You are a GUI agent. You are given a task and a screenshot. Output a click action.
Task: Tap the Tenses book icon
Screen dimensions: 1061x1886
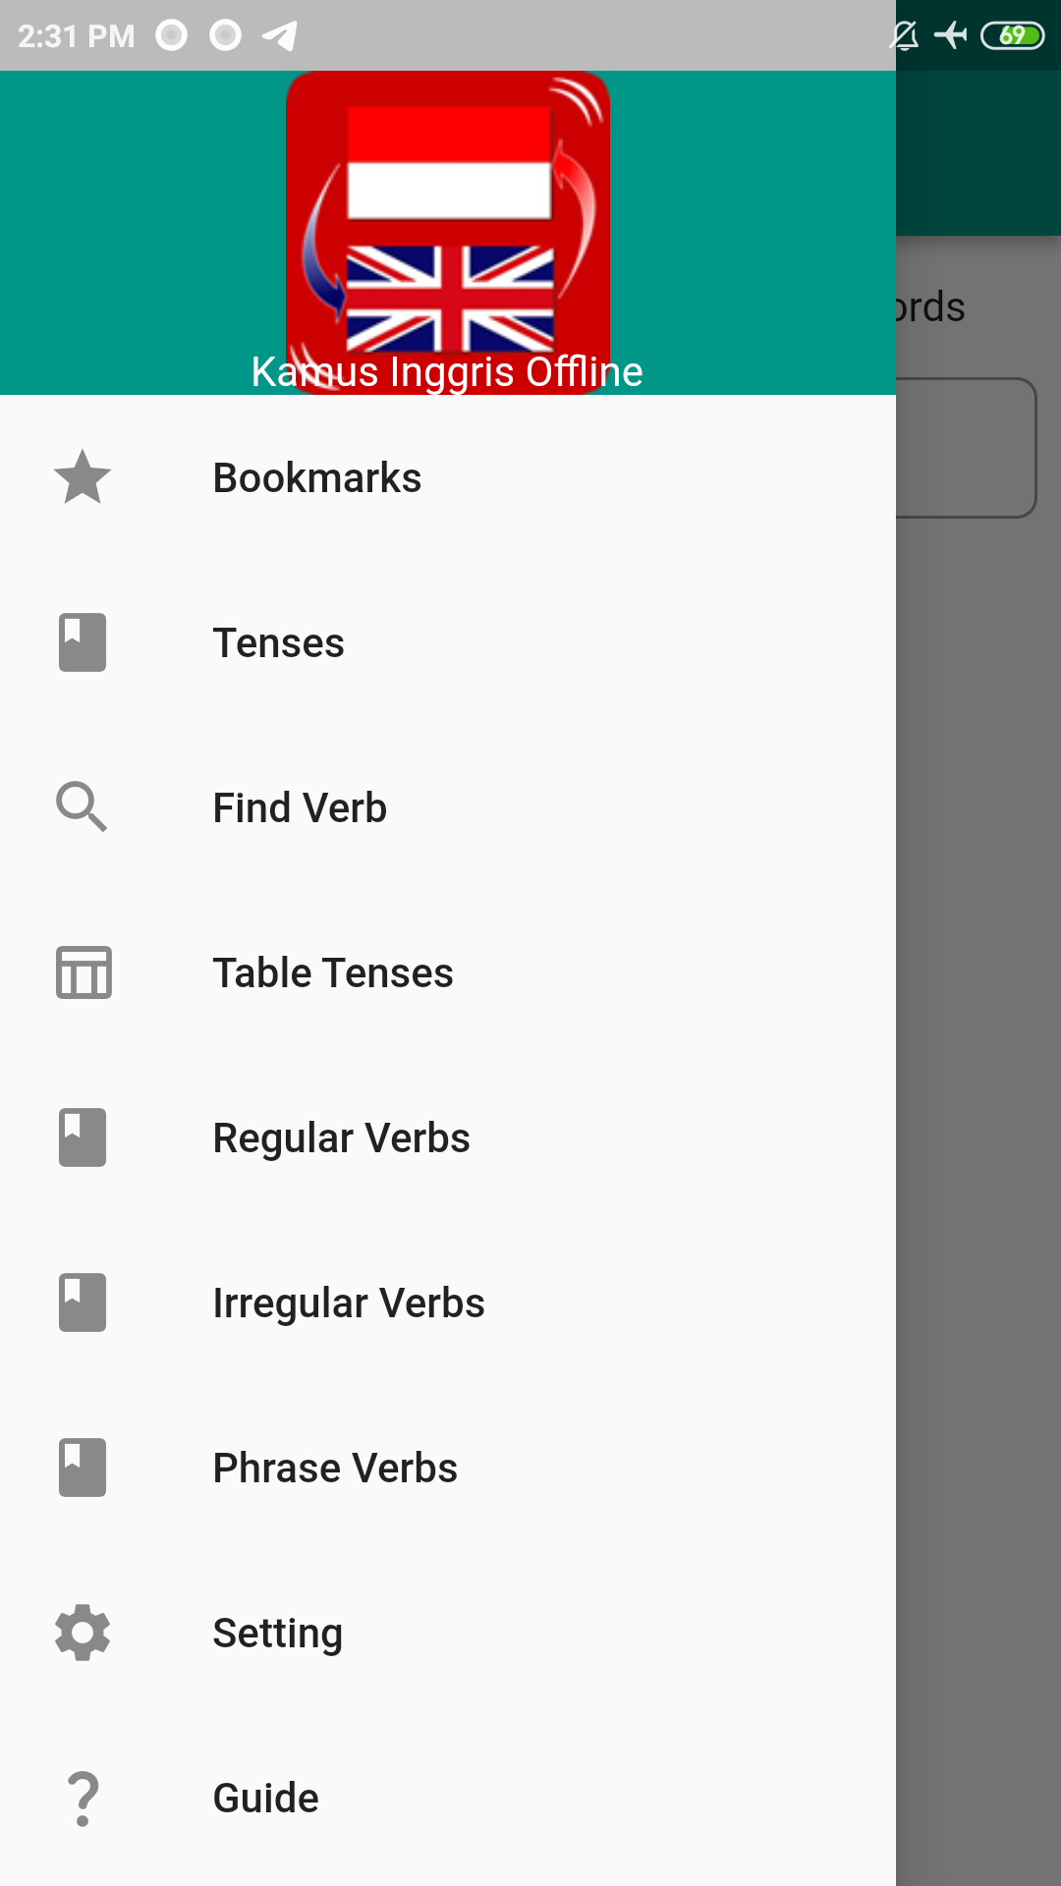click(83, 642)
